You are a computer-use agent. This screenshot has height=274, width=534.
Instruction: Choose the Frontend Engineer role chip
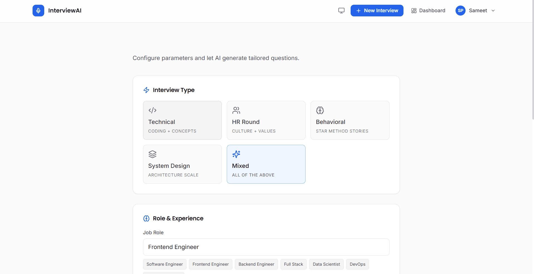click(211, 264)
